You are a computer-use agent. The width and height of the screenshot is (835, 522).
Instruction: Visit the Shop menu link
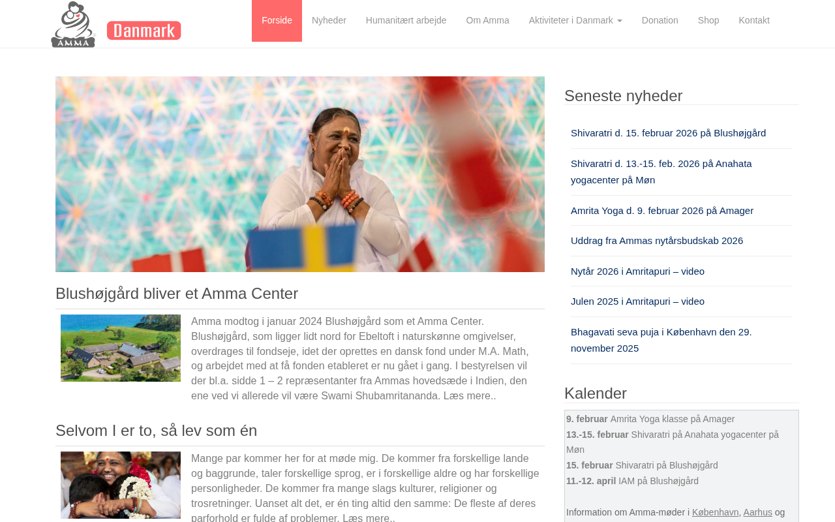(x=708, y=20)
